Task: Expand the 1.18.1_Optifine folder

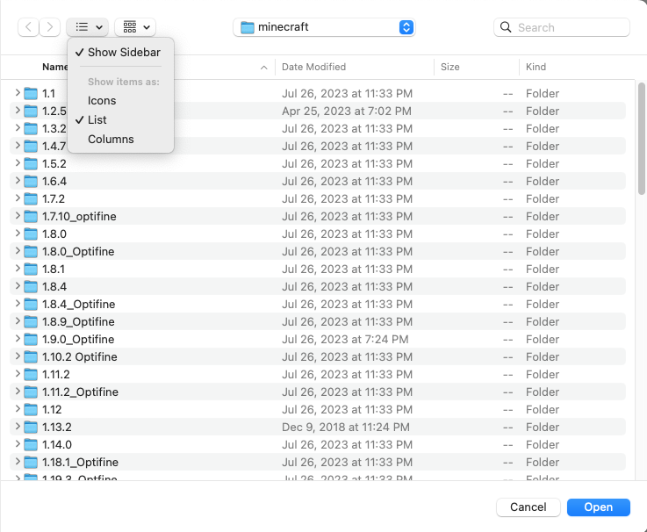Action: pyautogui.click(x=18, y=462)
